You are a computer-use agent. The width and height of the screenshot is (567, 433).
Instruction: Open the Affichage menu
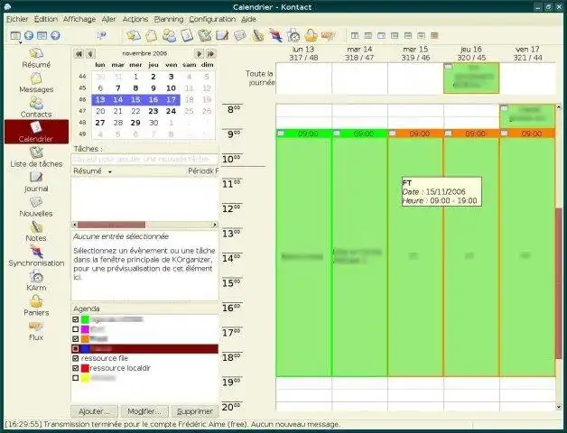(79, 19)
